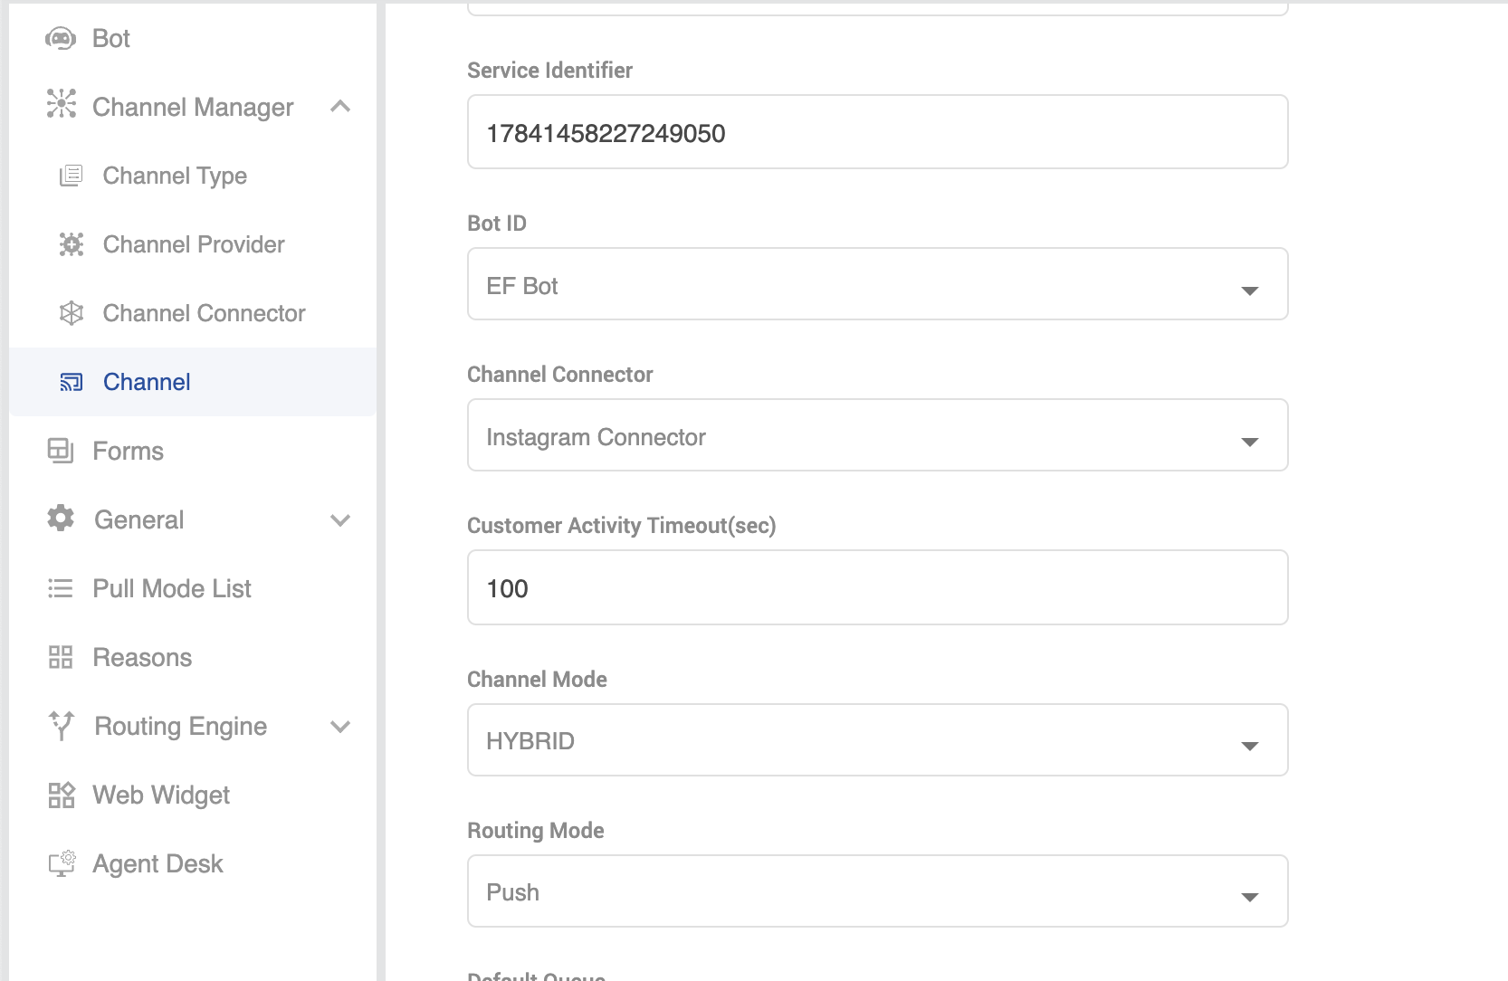Click into the Service Identifier field

point(877,132)
